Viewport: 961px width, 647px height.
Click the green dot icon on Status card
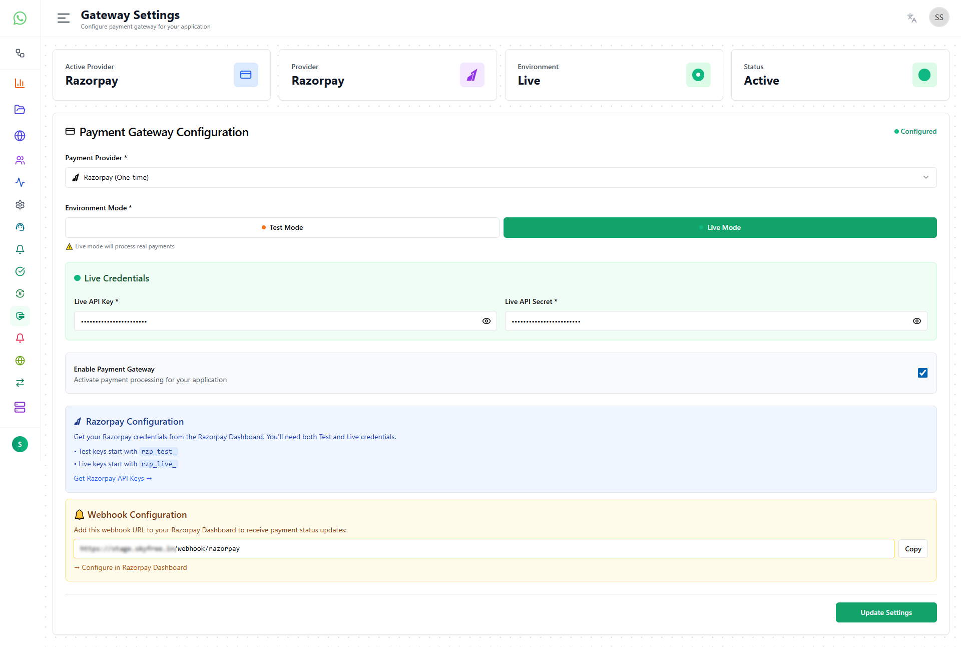(924, 75)
